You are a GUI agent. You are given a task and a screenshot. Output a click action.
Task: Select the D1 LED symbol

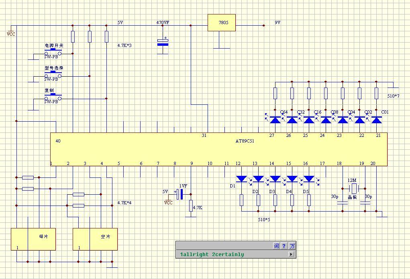241,179
